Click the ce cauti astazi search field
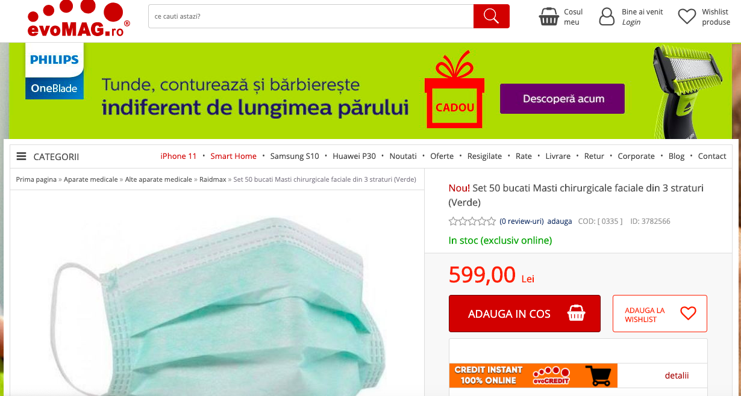This screenshot has width=741, height=396. 311,16
